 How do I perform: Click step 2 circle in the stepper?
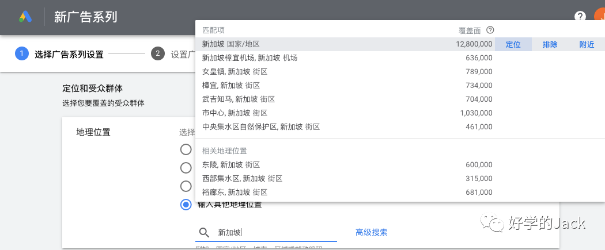click(158, 53)
